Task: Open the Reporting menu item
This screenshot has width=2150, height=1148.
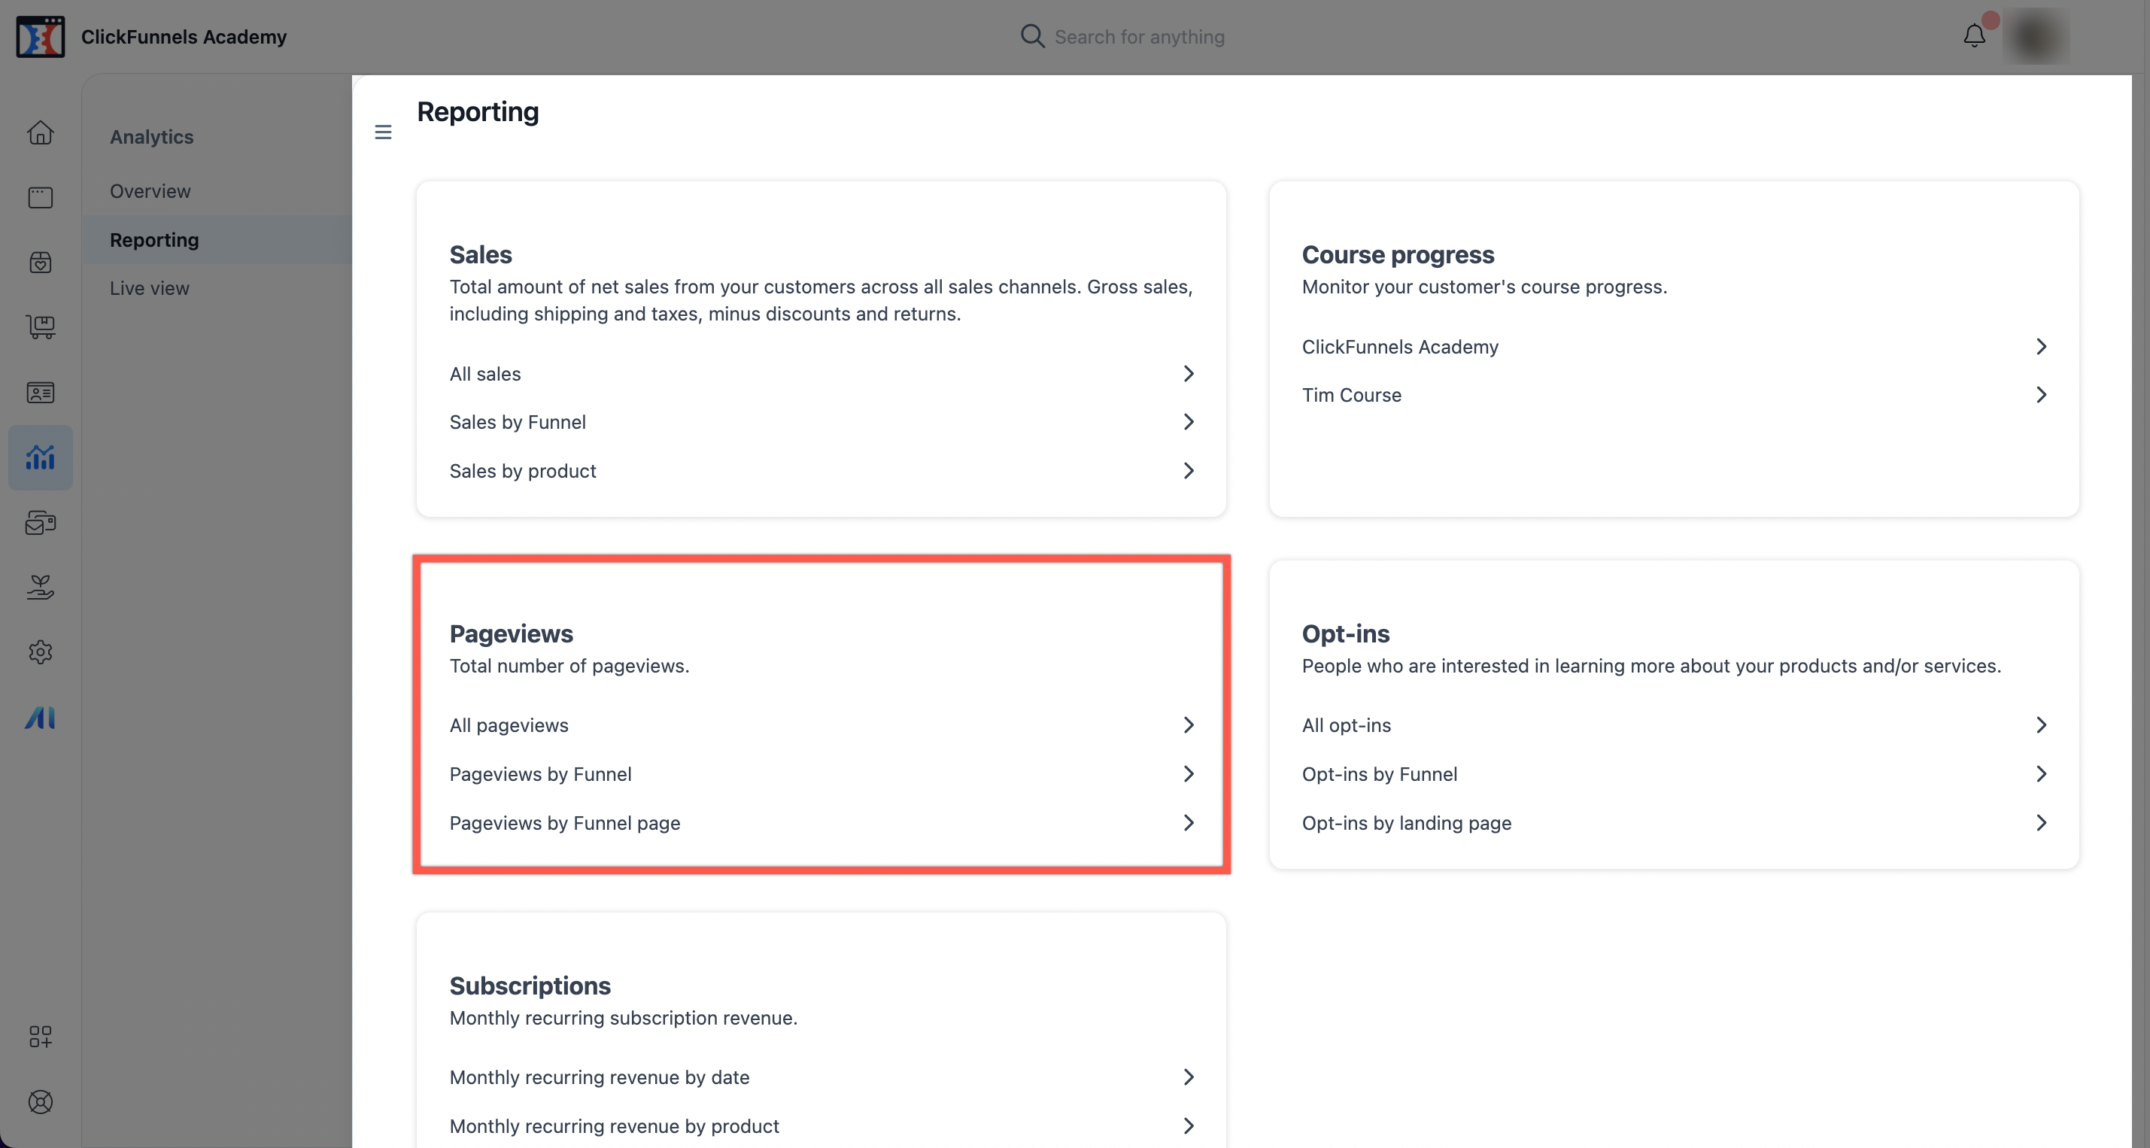Action: click(x=153, y=239)
